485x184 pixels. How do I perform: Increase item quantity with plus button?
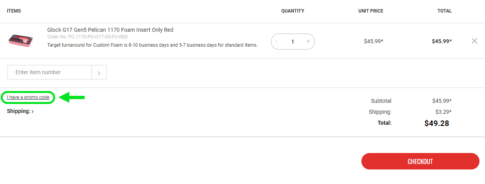coord(308,41)
